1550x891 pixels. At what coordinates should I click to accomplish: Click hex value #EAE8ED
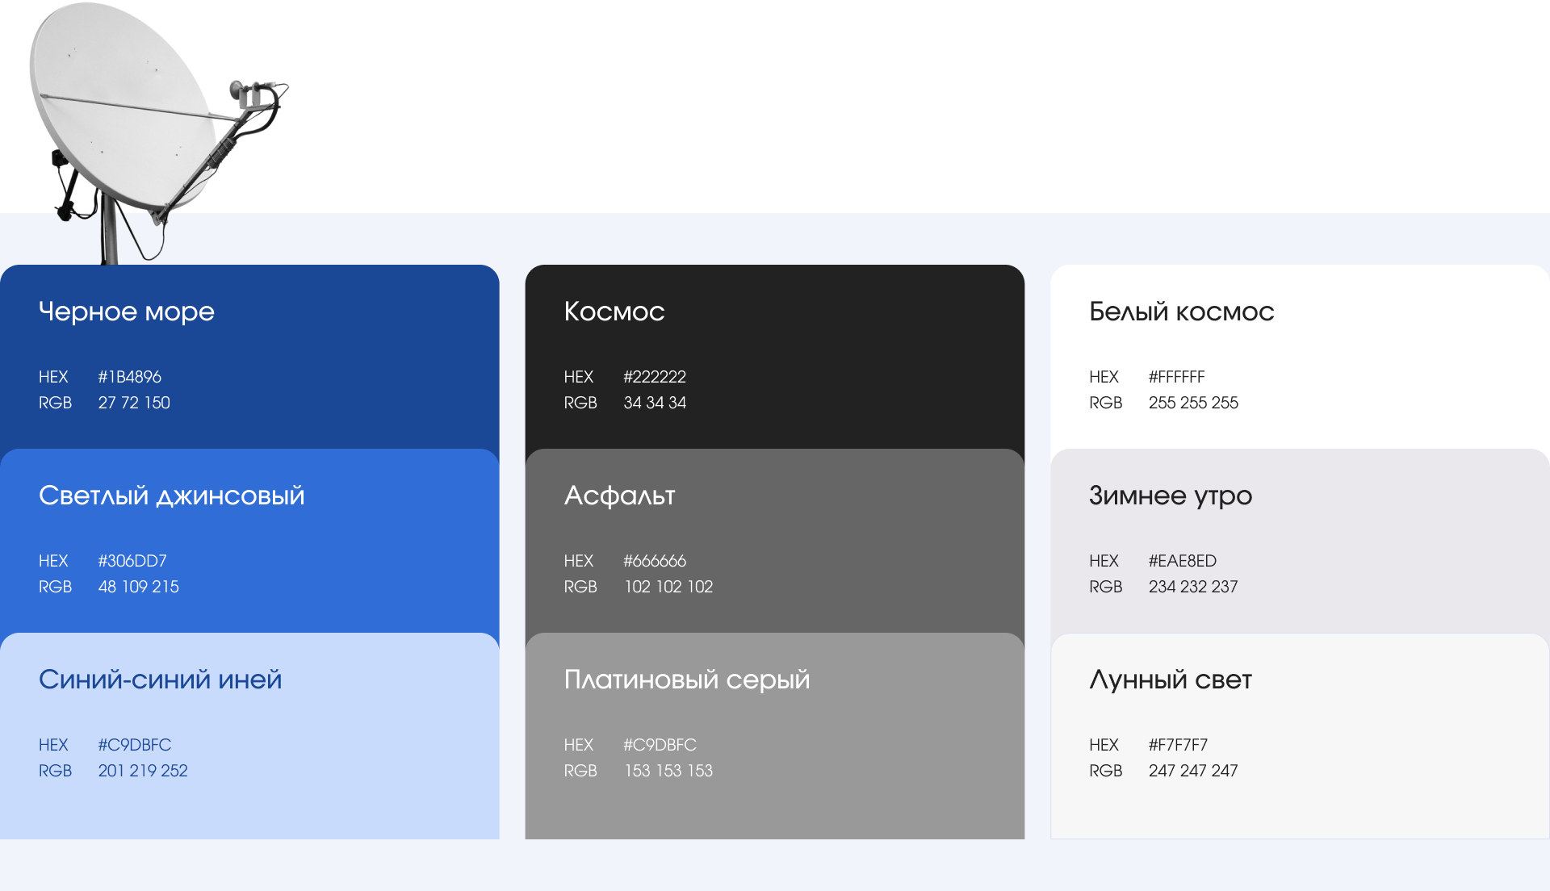[1182, 561]
